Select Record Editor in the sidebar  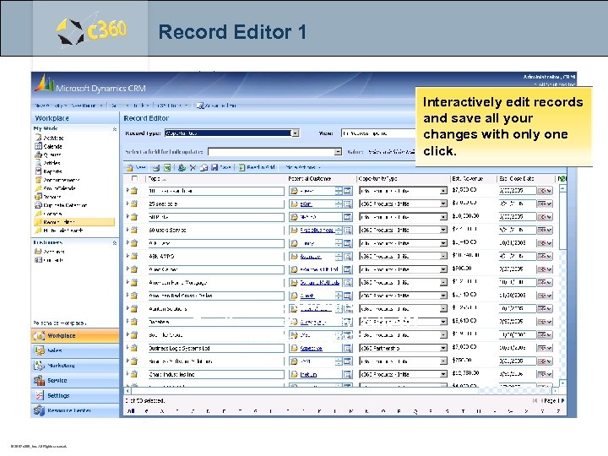74,222
